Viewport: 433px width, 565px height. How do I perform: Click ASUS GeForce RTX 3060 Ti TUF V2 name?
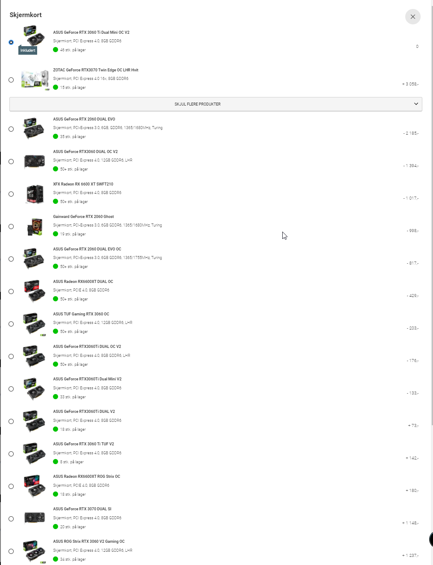coord(84,444)
